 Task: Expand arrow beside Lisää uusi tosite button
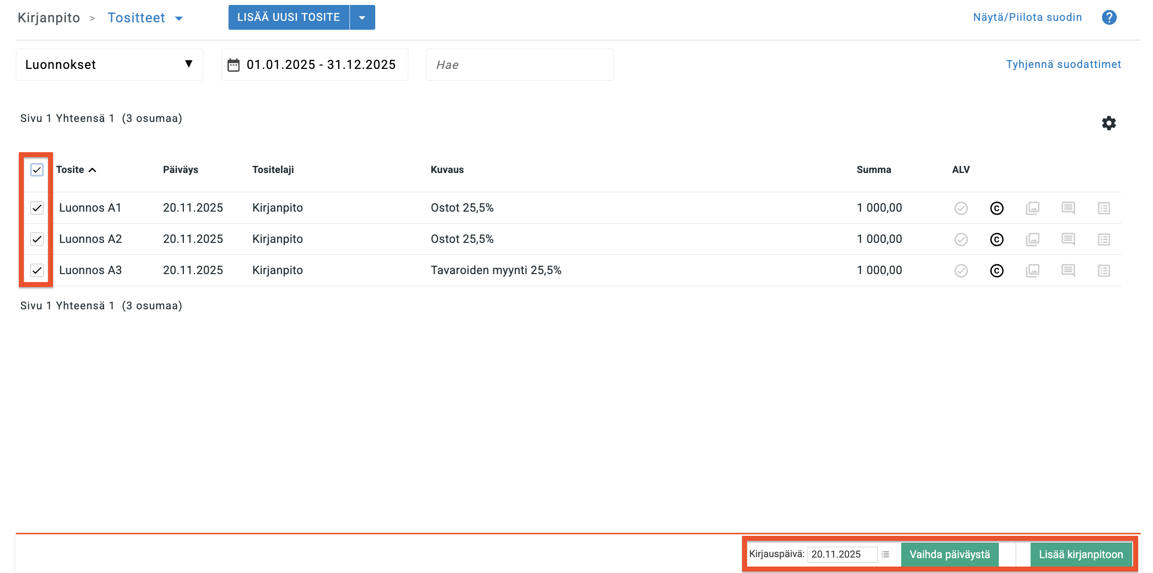pos(362,18)
